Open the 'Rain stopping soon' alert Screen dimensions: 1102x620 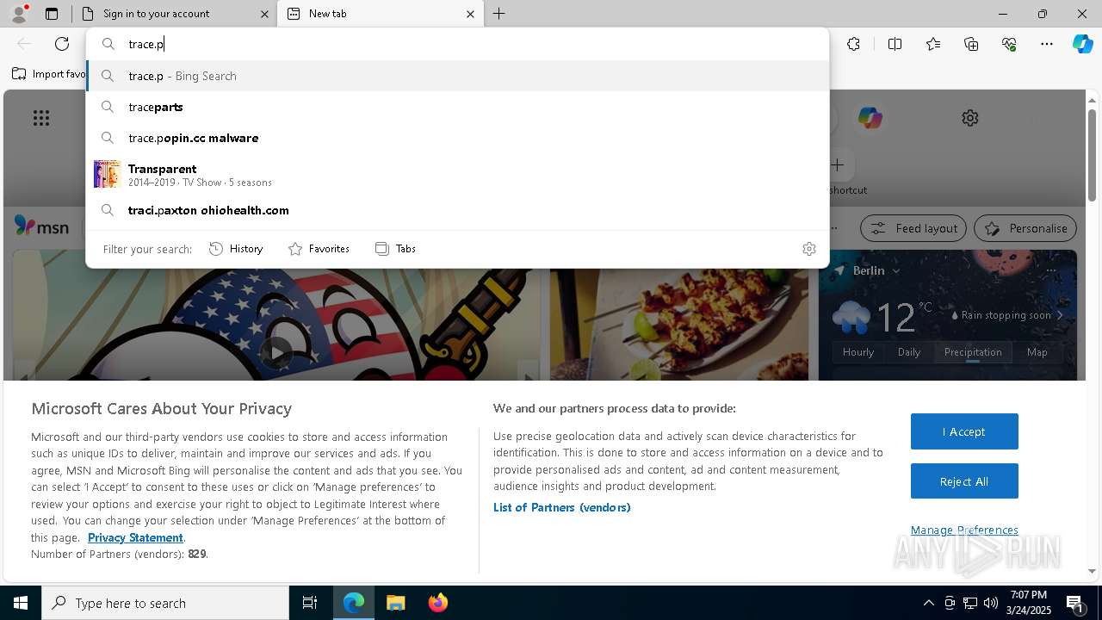pyautogui.click(x=1007, y=315)
